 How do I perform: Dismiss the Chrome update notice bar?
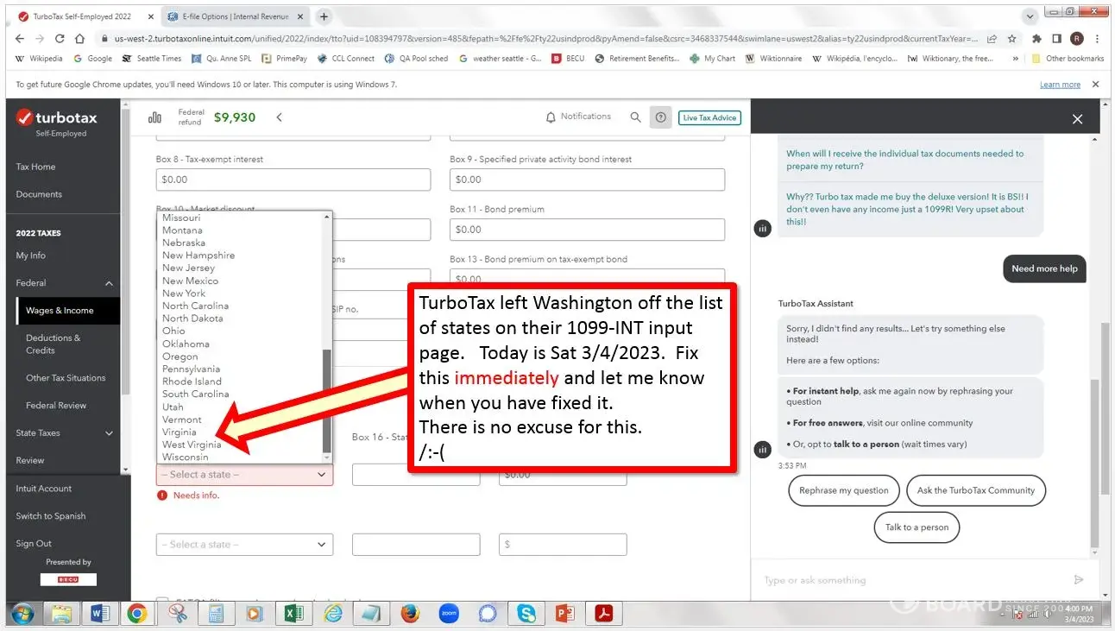click(x=1096, y=85)
